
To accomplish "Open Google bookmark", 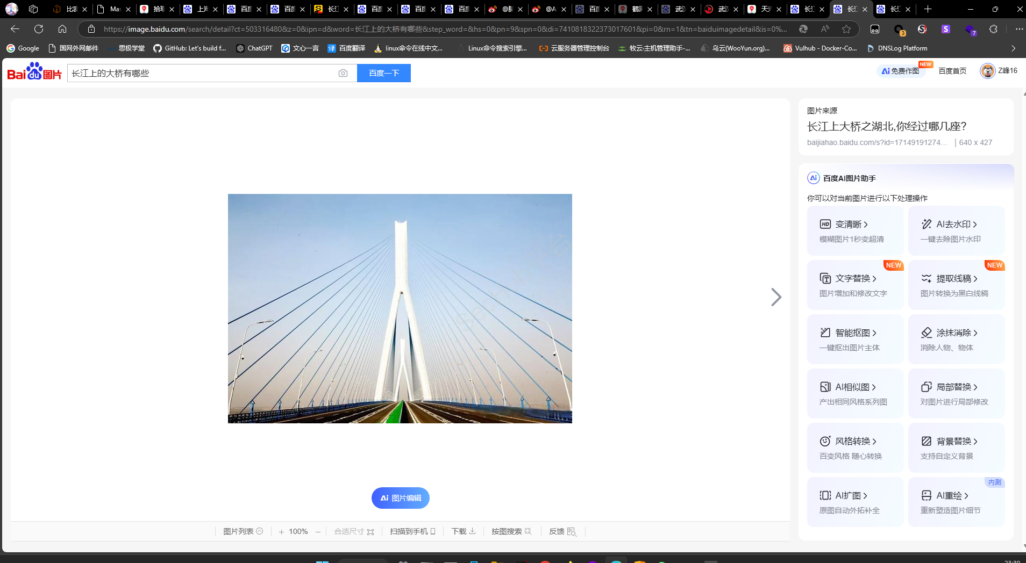I will tap(23, 48).
